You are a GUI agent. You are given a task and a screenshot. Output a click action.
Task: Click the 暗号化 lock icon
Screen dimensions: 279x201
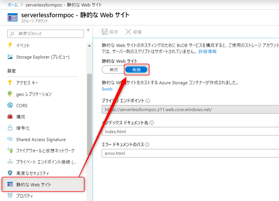10,128
